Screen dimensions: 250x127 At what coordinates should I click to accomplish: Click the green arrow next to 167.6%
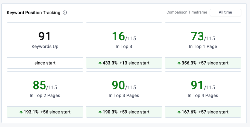point(179,112)
